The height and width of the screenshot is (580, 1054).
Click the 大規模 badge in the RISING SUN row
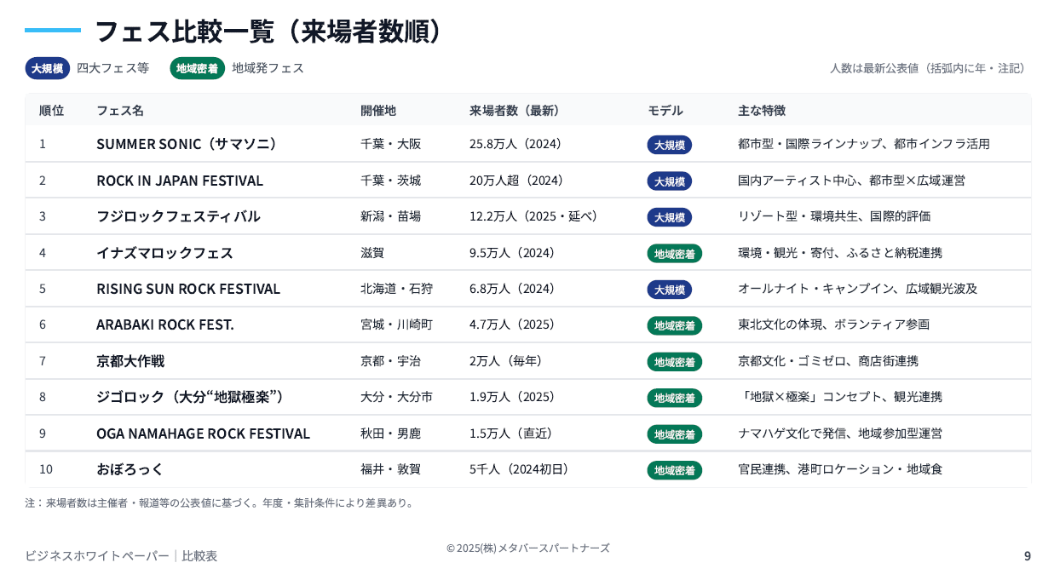point(669,290)
